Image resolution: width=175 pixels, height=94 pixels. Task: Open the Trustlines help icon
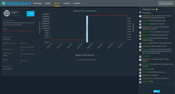pos(27,60)
